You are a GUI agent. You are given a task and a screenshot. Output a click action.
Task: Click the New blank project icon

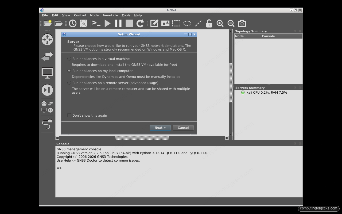[x=48, y=23]
